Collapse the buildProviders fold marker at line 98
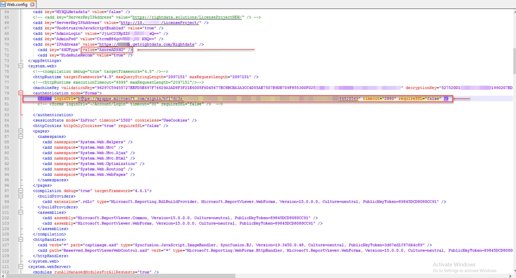516x278 pixels. point(21,196)
